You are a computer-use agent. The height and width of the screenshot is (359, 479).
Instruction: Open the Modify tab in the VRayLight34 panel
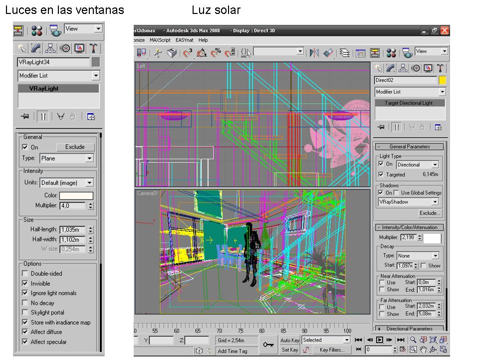click(36, 48)
